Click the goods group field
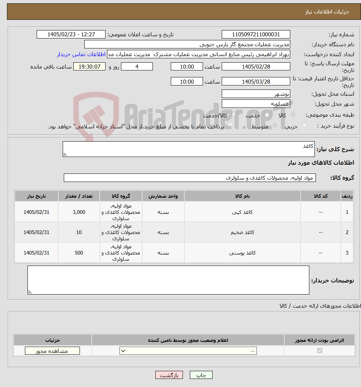This screenshot has height=387, width=361. tap(189, 178)
